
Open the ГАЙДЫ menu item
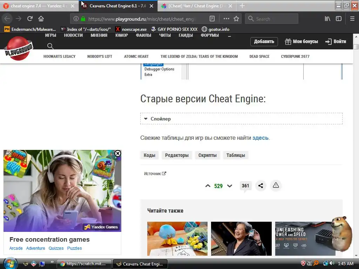(186, 35)
